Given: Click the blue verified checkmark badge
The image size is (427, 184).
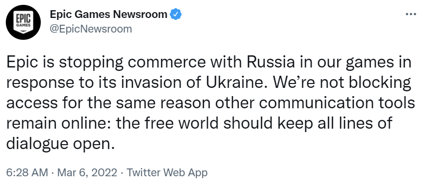Looking at the screenshot, I should pos(176,14).
